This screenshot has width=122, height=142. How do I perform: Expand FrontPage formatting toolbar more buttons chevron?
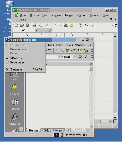pos(92,57)
